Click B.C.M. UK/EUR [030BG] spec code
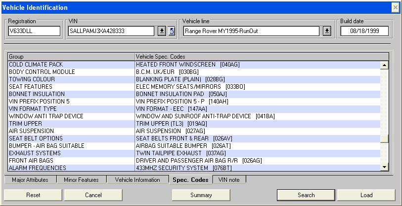The width and height of the screenshot is (402, 206). [x=167, y=72]
